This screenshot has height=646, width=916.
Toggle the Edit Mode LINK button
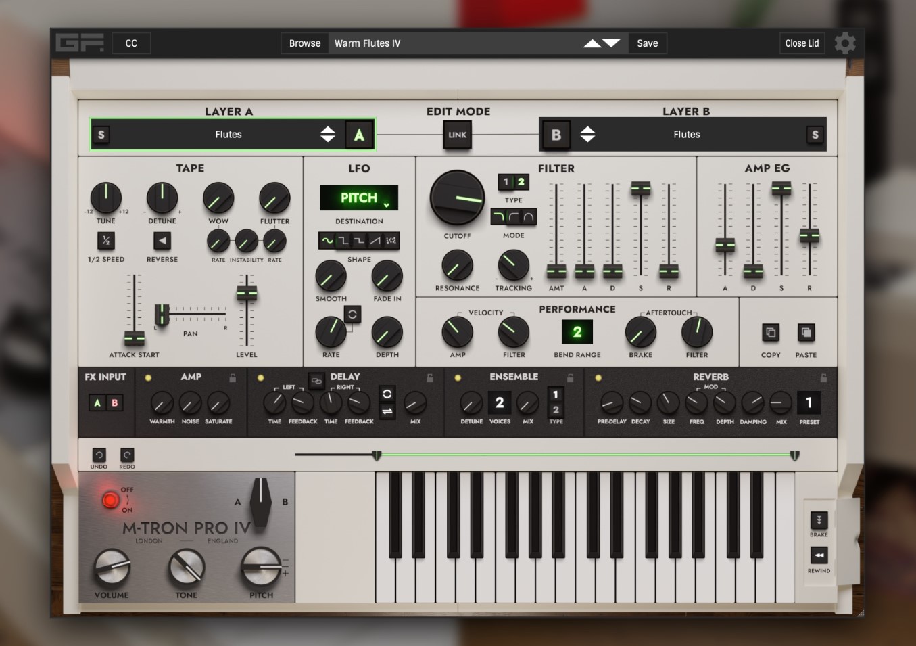458,135
